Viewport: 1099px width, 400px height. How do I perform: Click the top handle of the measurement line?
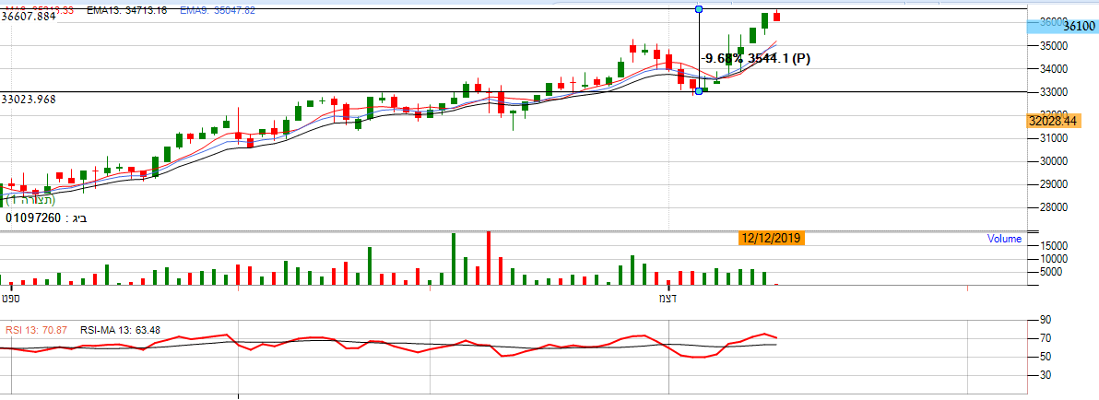coord(699,9)
